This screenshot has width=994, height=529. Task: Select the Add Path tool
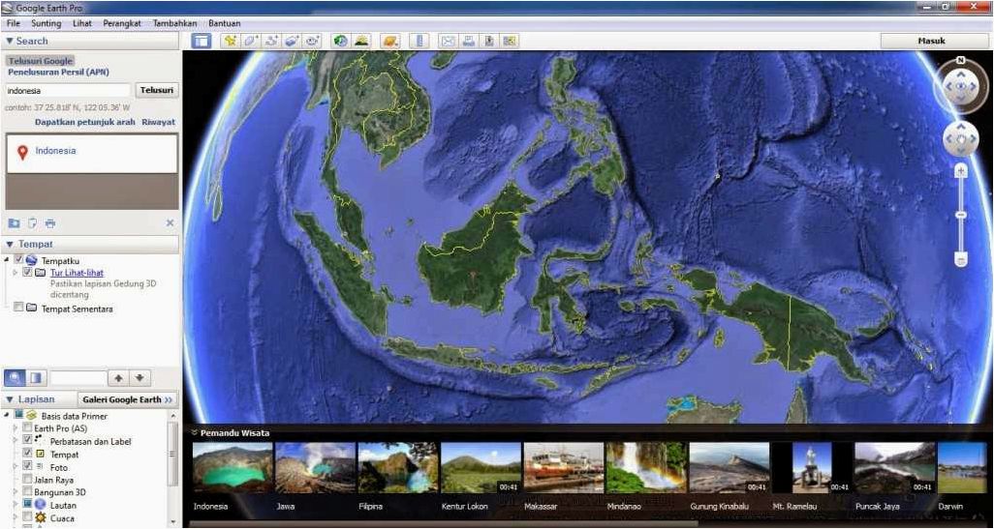click(x=272, y=42)
